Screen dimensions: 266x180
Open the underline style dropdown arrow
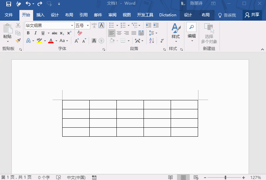coord(49,33)
